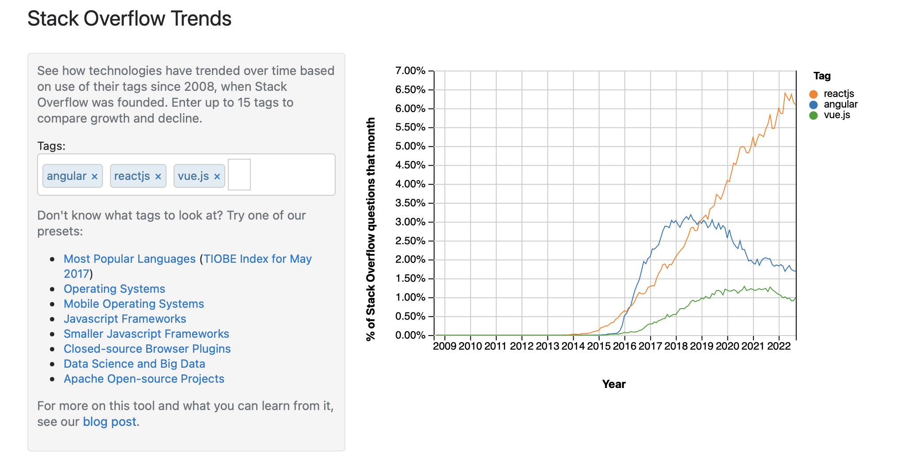This screenshot has height=470, width=900.
Task: Open the Most Popular Languages preset
Action: [x=129, y=259]
